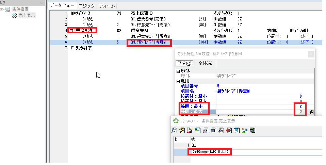Click the first fx expression icon in toolbar
The height and width of the screenshot is (165, 326).
[x=175, y=130]
